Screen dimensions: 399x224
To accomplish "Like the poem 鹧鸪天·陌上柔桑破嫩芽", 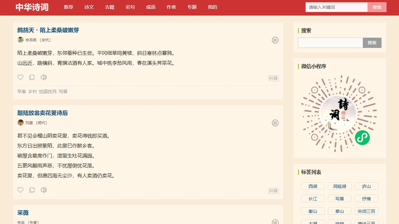I will tap(20, 77).
